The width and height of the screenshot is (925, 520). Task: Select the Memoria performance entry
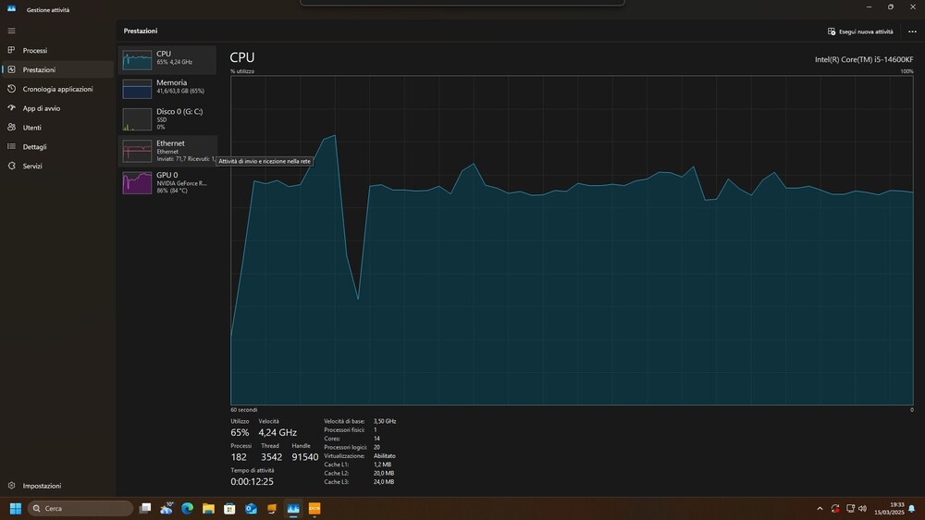[167, 89]
